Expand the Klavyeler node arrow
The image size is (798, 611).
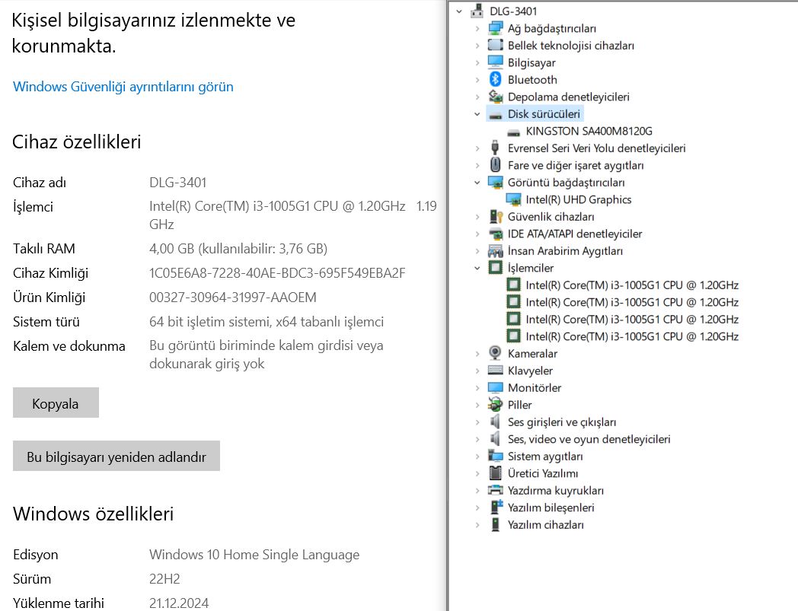coord(477,371)
